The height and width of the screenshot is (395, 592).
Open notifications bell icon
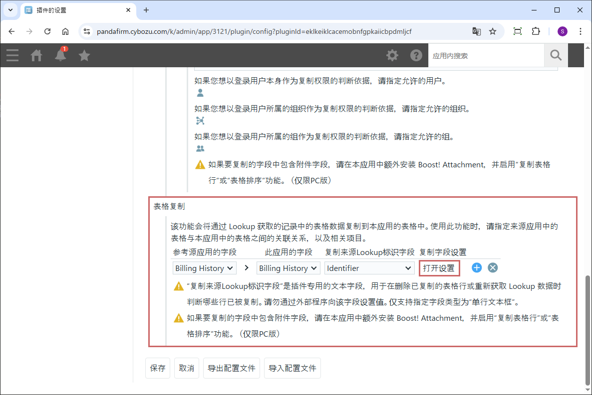[60, 55]
